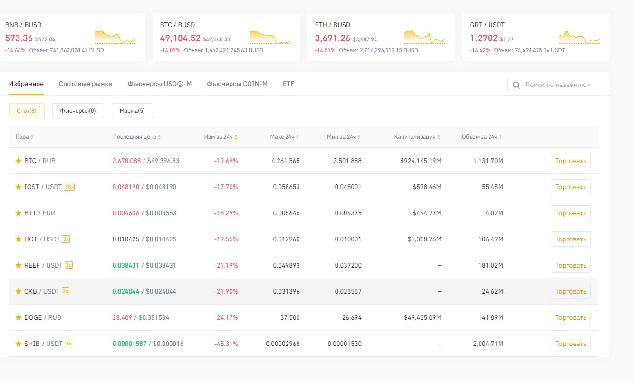Sort by Изм за 24ч column
634x383 pixels.
click(x=221, y=137)
